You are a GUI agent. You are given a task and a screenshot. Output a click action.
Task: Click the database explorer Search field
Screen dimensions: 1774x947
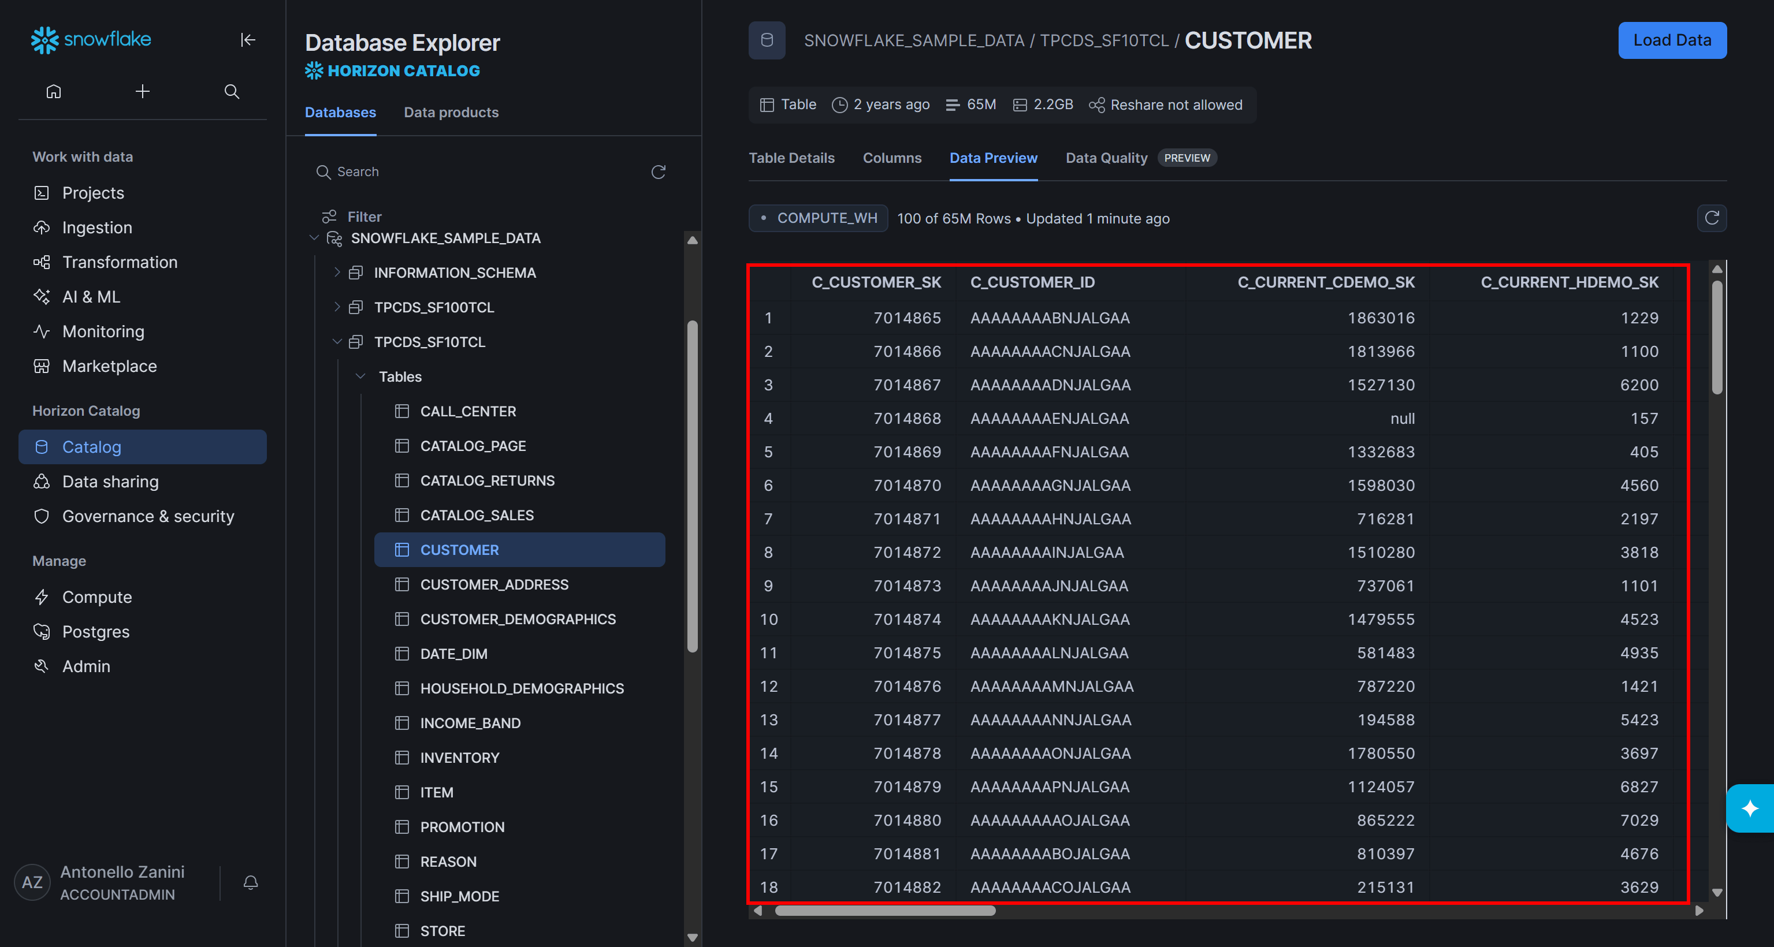[x=479, y=171]
